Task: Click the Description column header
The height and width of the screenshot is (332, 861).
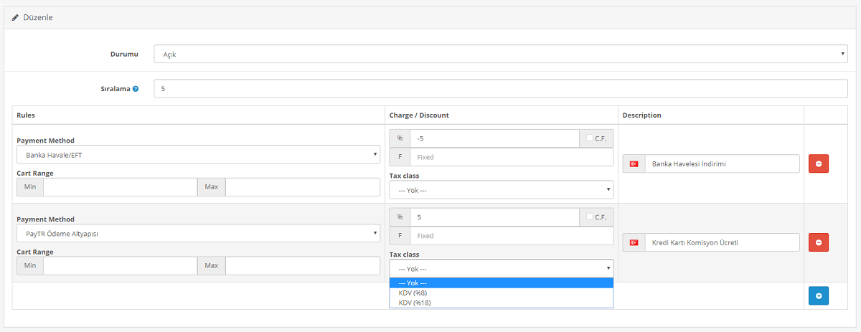Action: pyautogui.click(x=642, y=115)
